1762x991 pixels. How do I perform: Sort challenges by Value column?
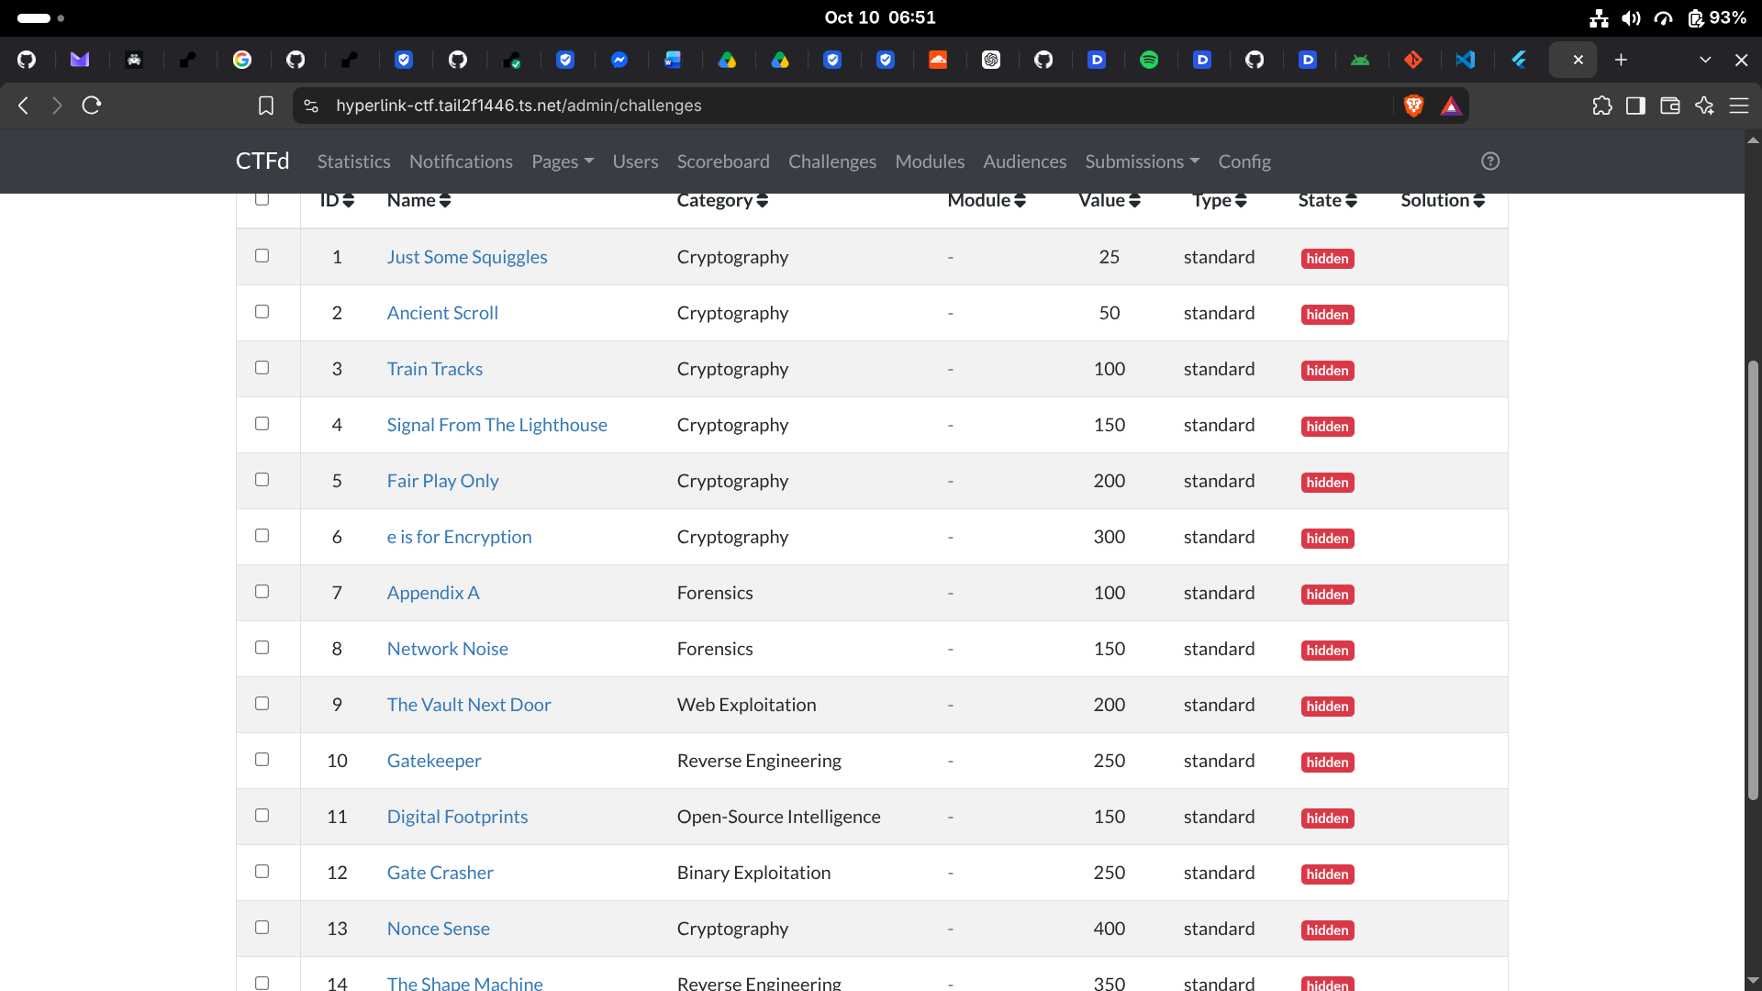[x=1110, y=200]
